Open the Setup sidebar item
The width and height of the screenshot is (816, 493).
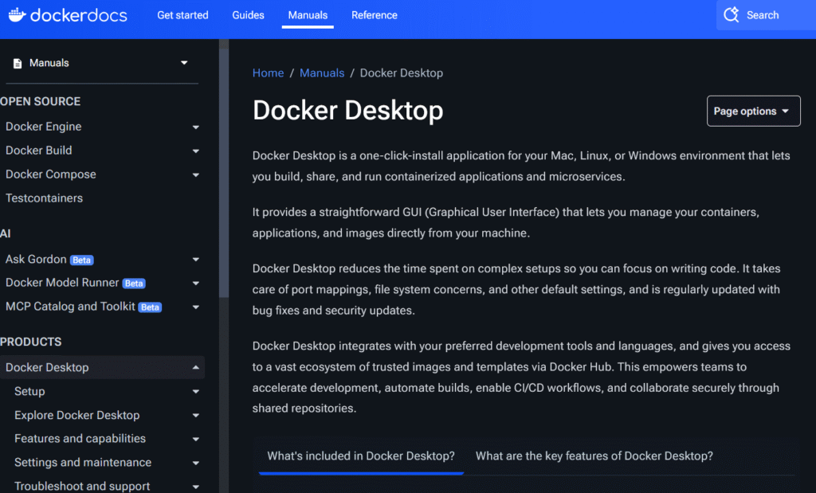(x=29, y=391)
